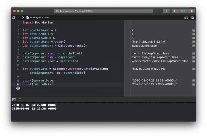Toggle the navigator panel
This screenshot has height=136, width=207.
point(175,11)
